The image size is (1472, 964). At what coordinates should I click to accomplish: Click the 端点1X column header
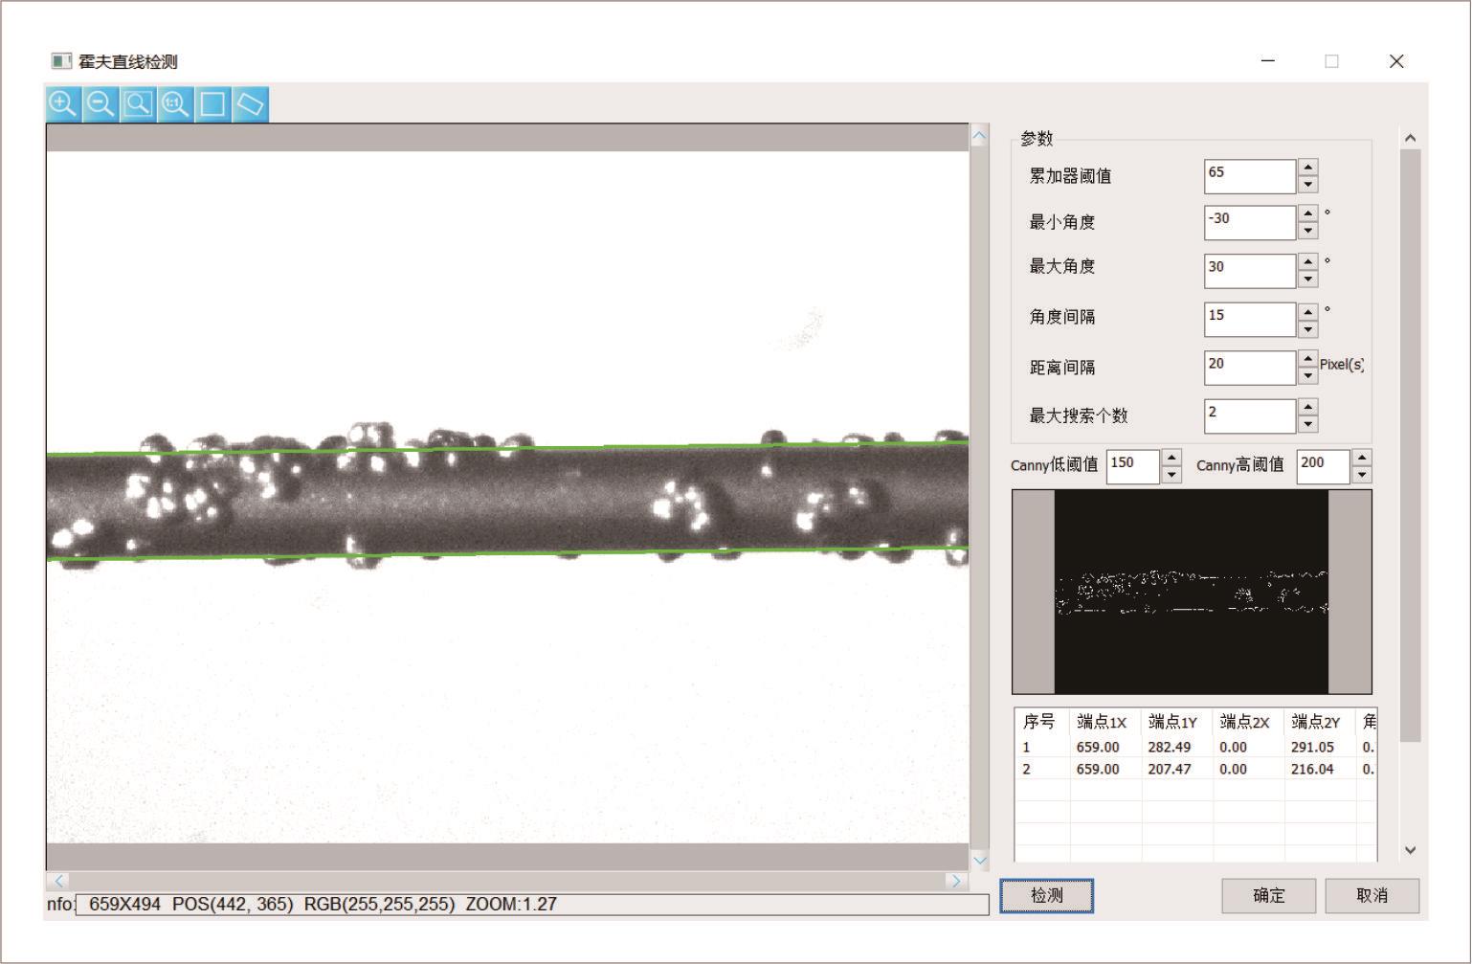pyautogui.click(x=1102, y=722)
